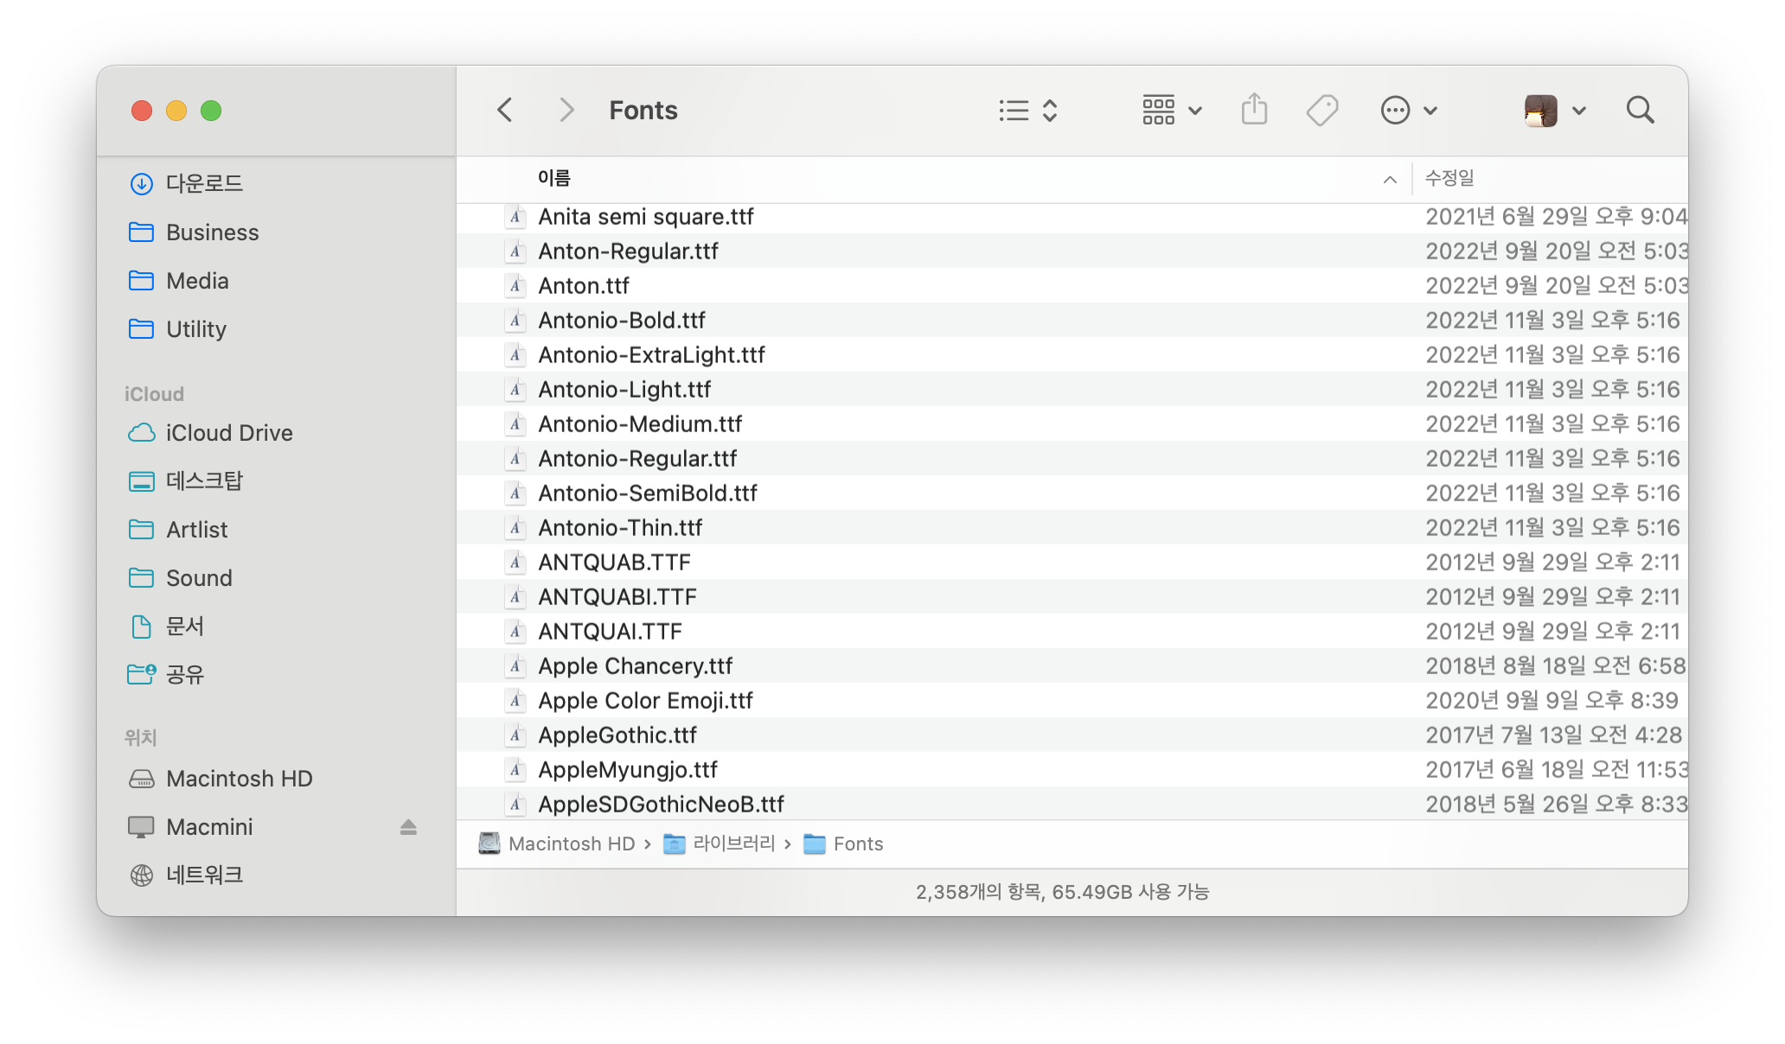Screen dimensions: 1785x1044
Task: Open iCloud Drive in the sidebar
Action: pyautogui.click(x=228, y=433)
